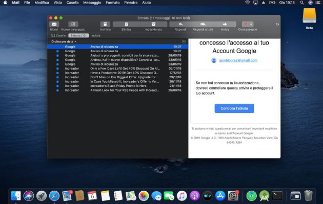Image resolution: width=323 pixels, height=204 pixels.
Task: Open Only a Few Days Left Inoreader message
Action: coord(117,69)
